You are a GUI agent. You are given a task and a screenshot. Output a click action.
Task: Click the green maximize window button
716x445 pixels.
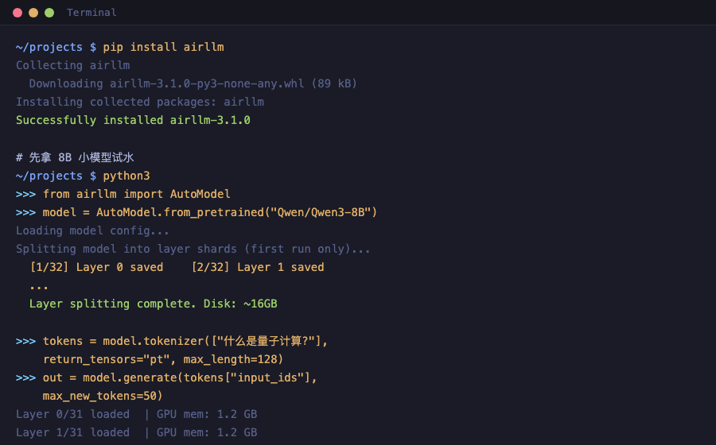pos(49,13)
